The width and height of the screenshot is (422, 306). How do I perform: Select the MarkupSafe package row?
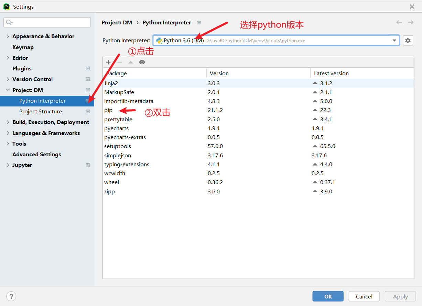pos(258,92)
